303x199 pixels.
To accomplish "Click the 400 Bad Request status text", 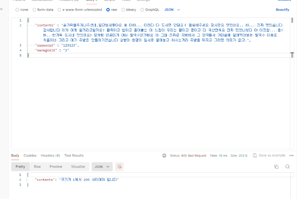I will click(x=194, y=156).
